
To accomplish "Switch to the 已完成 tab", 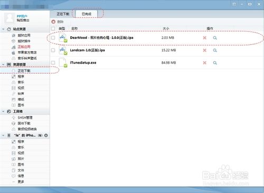I will click(87, 14).
